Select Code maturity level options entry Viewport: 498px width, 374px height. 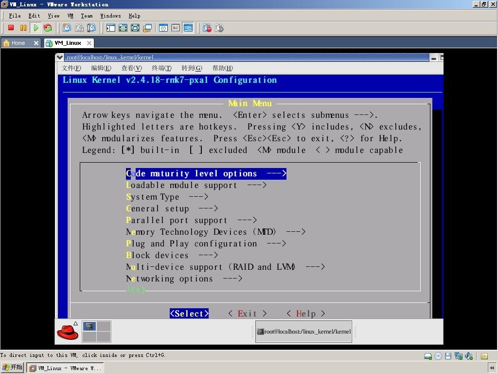(x=206, y=174)
